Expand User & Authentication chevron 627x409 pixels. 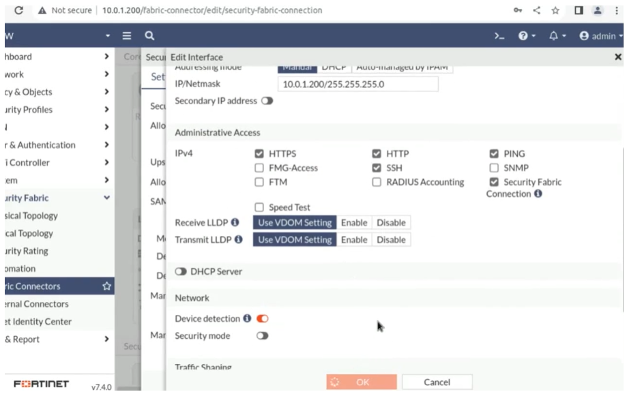coord(106,145)
